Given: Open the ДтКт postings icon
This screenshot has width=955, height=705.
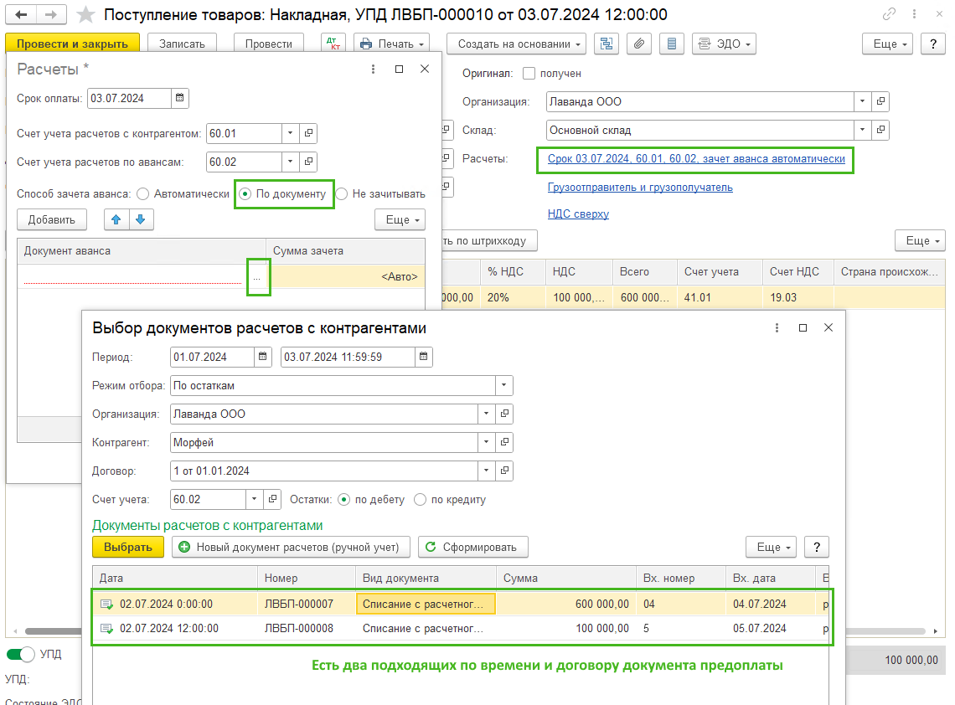Looking at the screenshot, I should click(333, 44).
